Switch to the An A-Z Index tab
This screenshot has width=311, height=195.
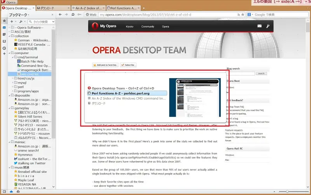(x=88, y=8)
